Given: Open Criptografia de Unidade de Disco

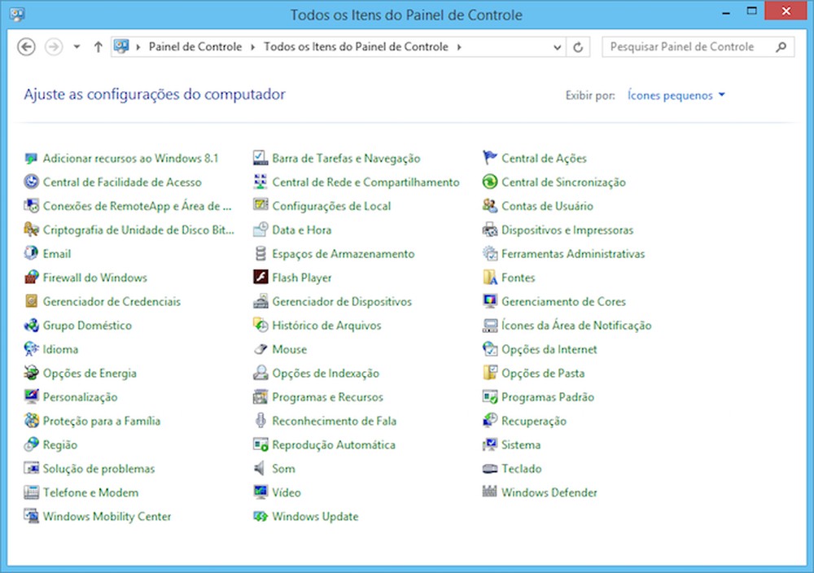Looking at the screenshot, I should [x=138, y=230].
